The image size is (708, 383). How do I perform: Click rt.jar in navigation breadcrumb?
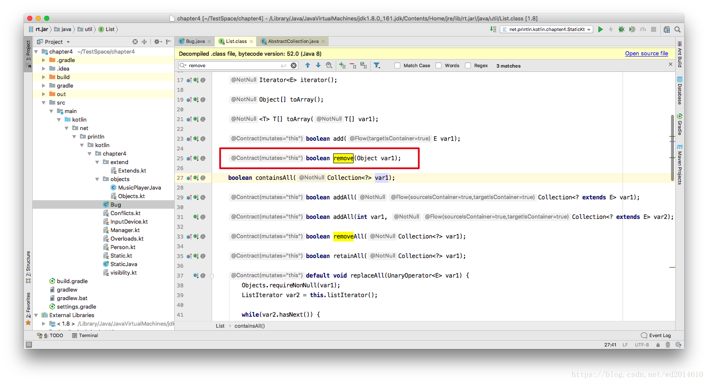[x=39, y=29]
